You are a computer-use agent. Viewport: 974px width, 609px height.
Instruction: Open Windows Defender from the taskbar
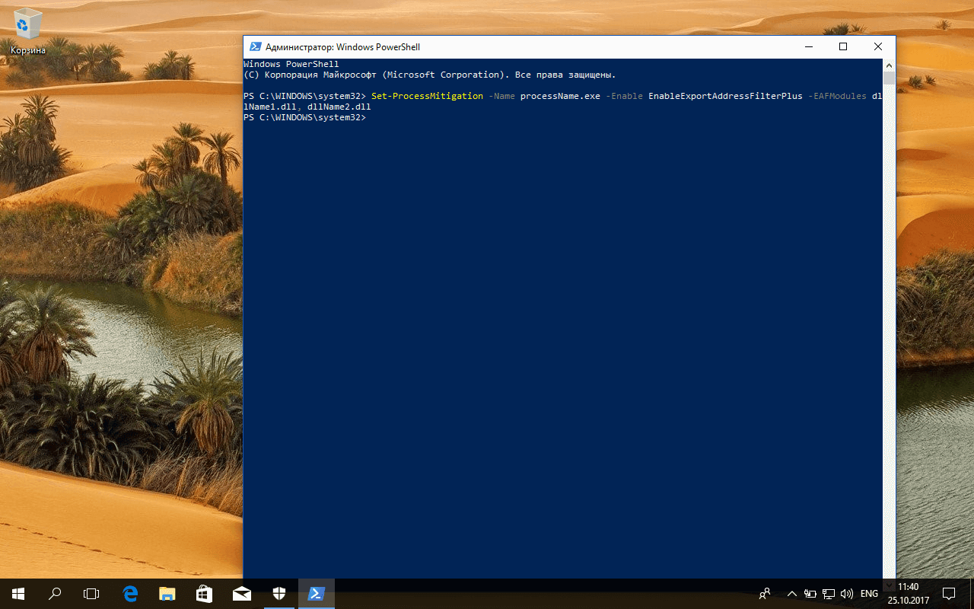279,593
